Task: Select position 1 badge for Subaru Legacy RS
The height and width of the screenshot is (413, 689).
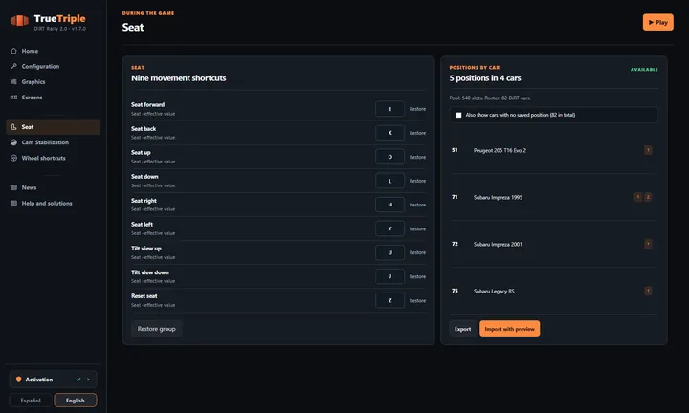Action: [x=648, y=291]
